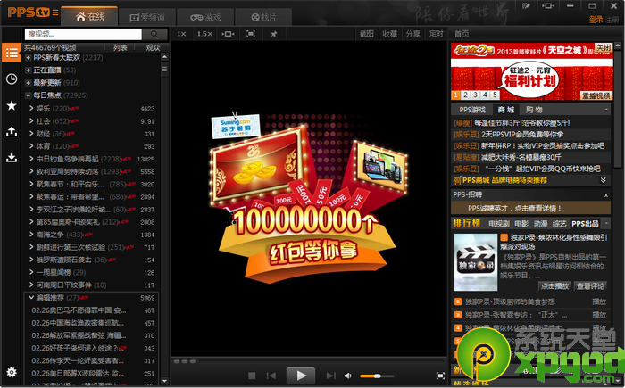Click the search magnifier button
The image size is (625, 388).
pos(155,34)
